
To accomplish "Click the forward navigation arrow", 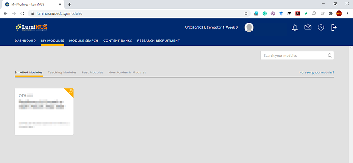I will click(x=14, y=13).
